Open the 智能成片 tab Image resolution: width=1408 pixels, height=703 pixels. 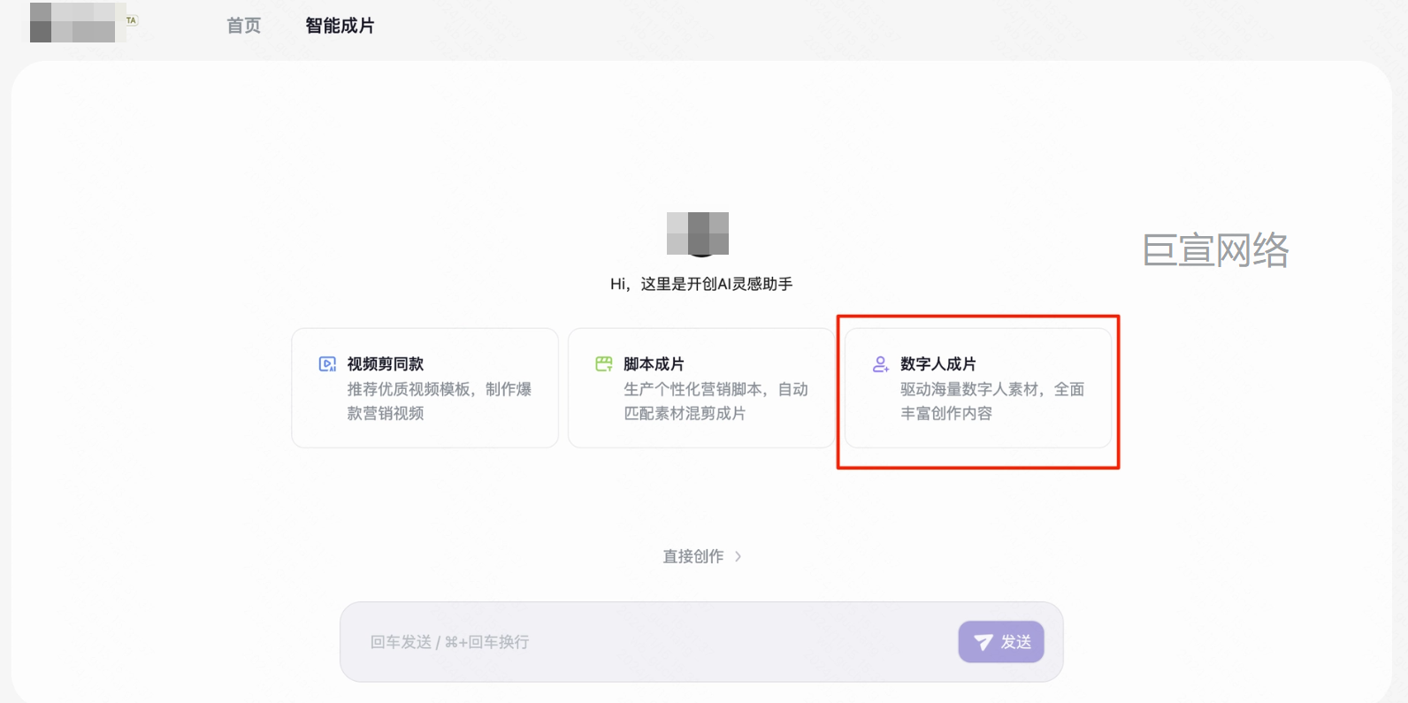pyautogui.click(x=340, y=26)
